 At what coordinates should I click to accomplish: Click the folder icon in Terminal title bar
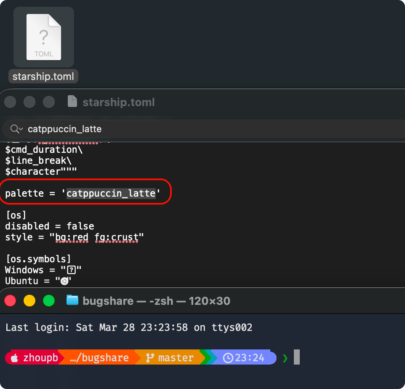click(x=72, y=301)
